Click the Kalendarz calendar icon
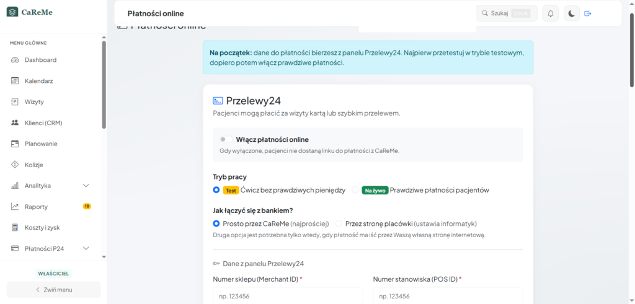 click(x=15, y=81)
